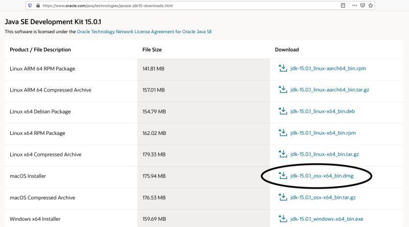Viewport: 409px width, 227px height.
Task: Open the page actions three-dot menu
Action: tap(354, 6)
